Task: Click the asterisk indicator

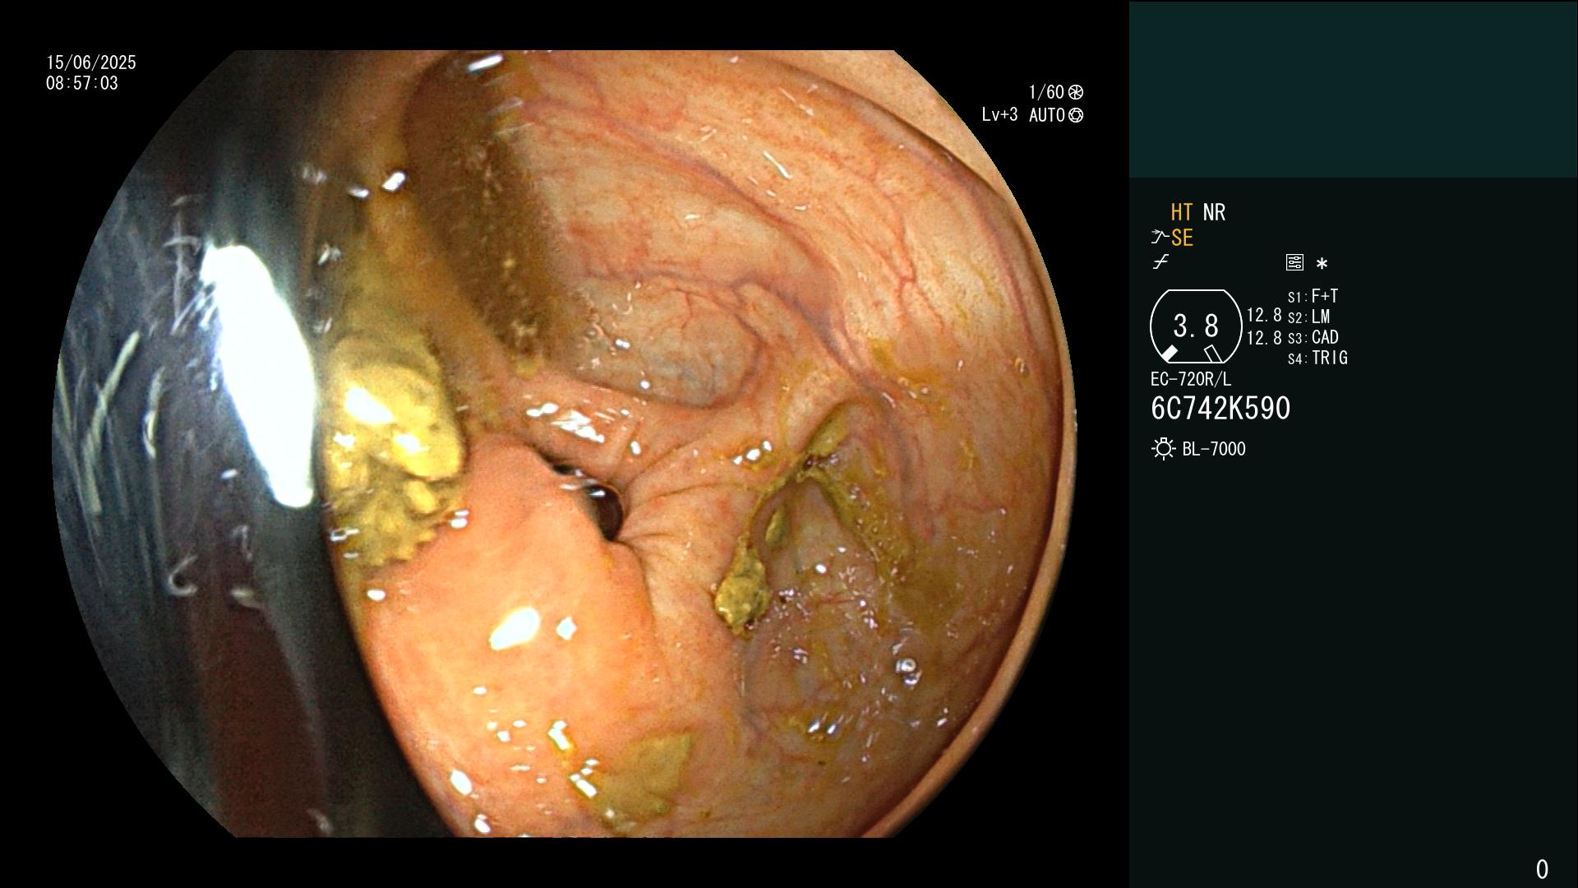Action: [1322, 263]
